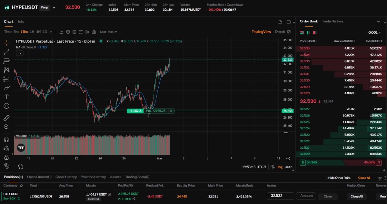
Task: Edit the 10X leverage of position
Action: [19, 199]
